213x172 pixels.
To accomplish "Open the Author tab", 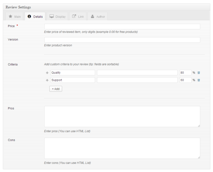I will coord(97,17).
